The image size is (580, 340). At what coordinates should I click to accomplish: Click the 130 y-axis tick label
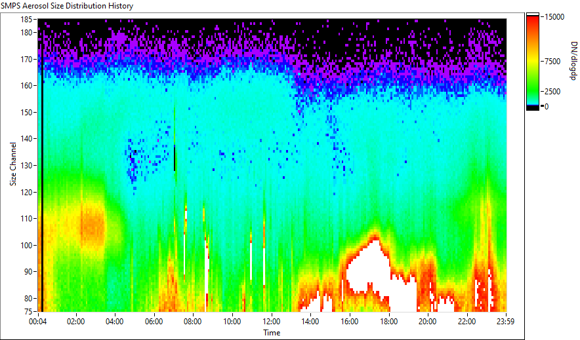point(26,165)
